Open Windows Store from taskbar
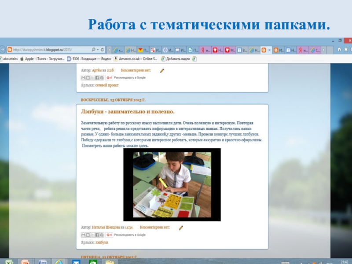352x264 pixels. (x=93, y=262)
